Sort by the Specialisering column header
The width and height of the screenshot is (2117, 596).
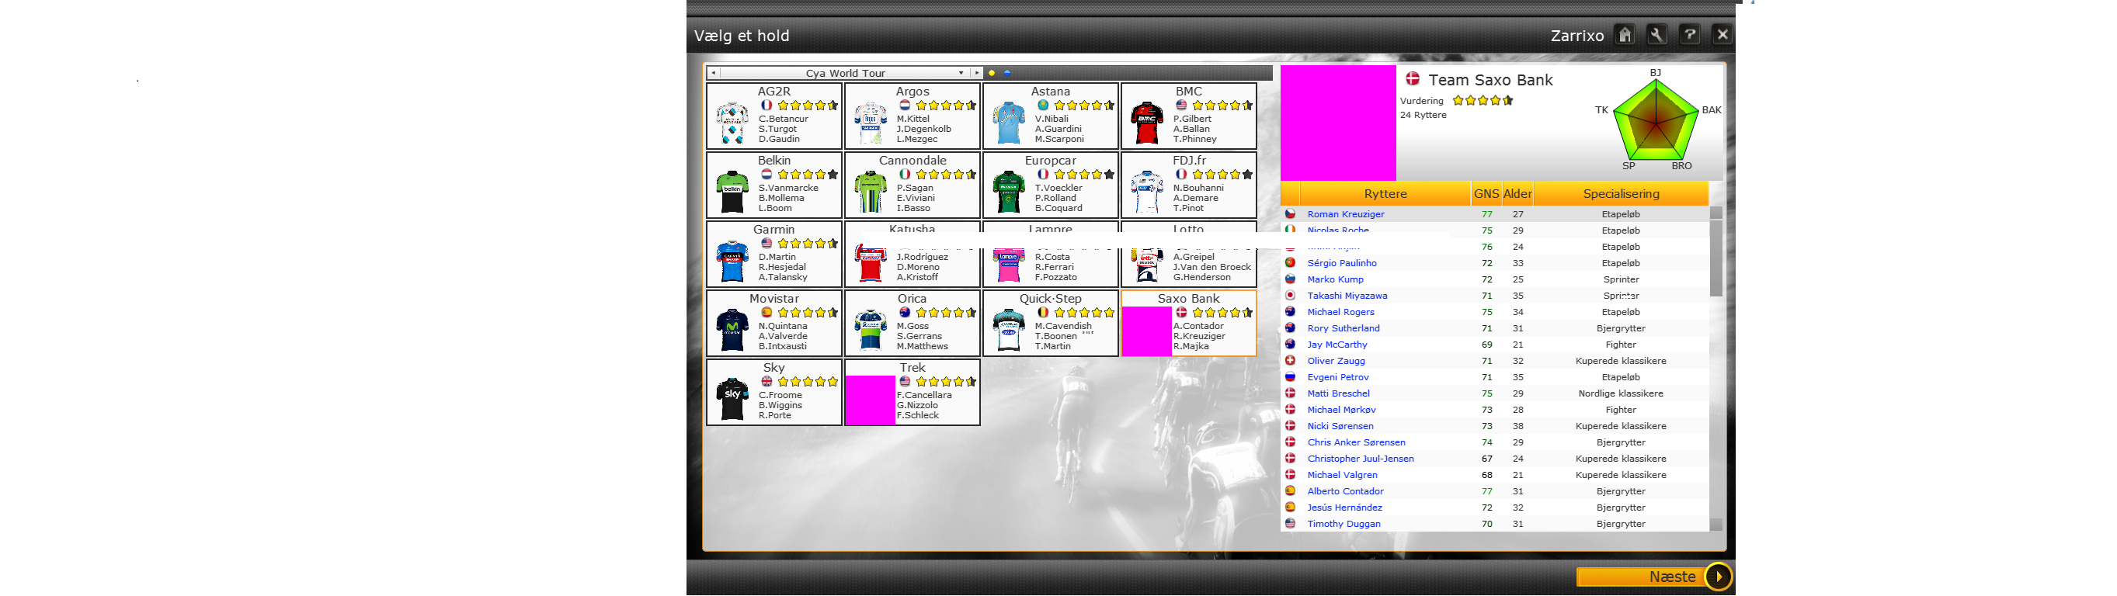(x=1621, y=194)
